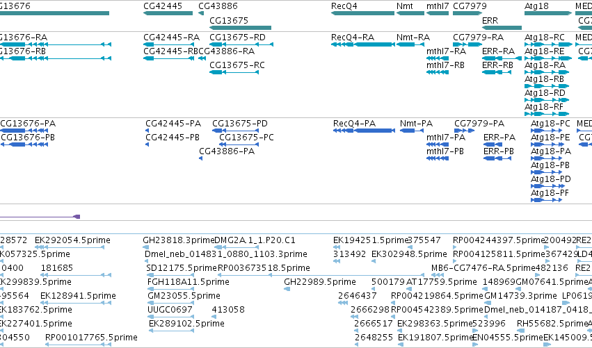
Task: Select protein Atg18-PF
Action: tap(546, 200)
